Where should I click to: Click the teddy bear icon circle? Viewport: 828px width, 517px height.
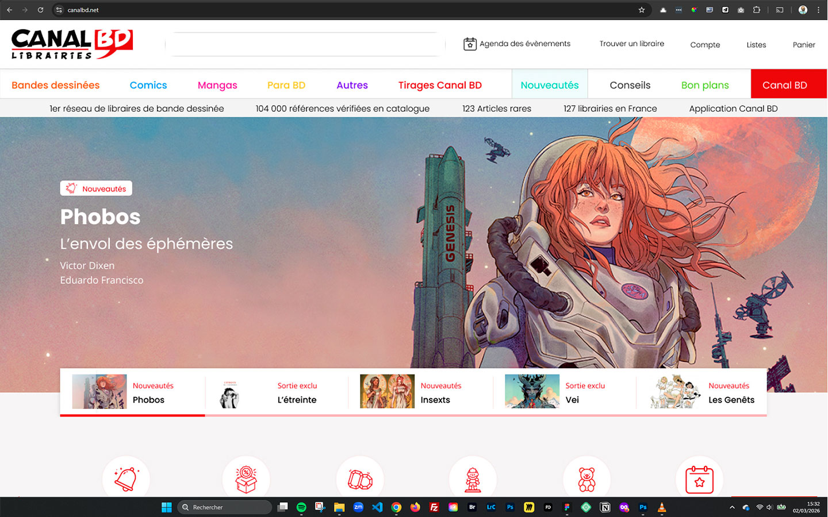(586, 479)
